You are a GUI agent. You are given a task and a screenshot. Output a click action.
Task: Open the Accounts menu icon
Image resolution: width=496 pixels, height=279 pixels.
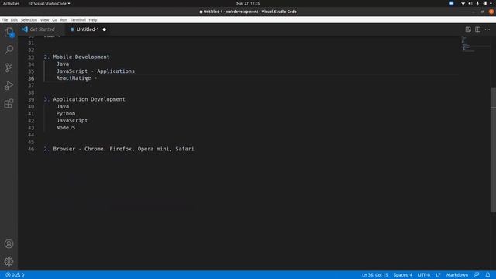tap(9, 244)
